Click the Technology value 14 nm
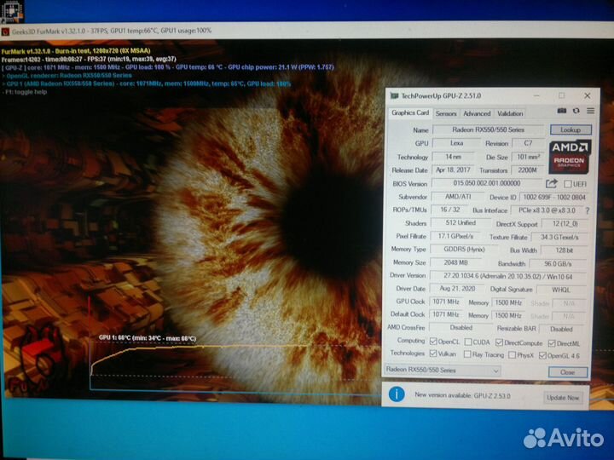This screenshot has width=614, height=460. point(453,157)
